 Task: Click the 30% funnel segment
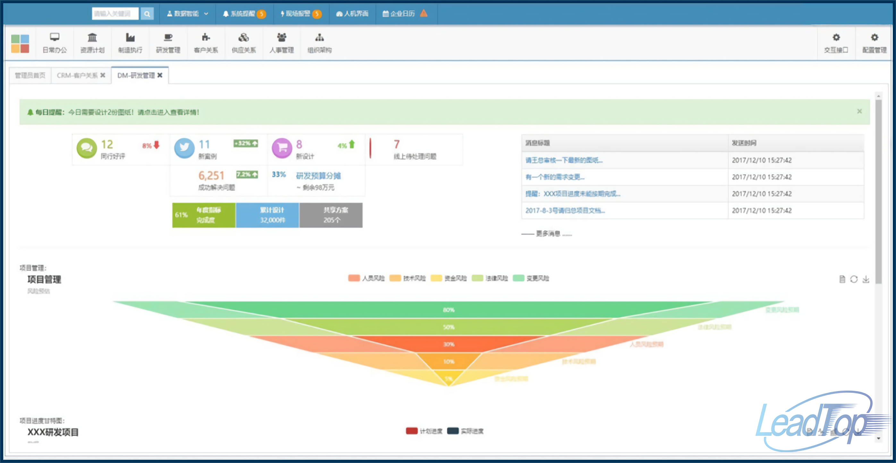pyautogui.click(x=449, y=344)
